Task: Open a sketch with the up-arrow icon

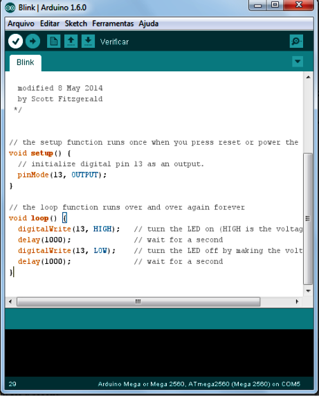Action: point(71,42)
